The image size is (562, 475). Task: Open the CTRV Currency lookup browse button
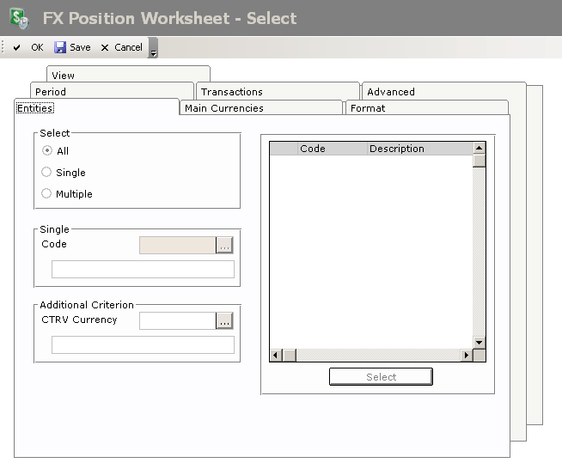pyautogui.click(x=224, y=321)
